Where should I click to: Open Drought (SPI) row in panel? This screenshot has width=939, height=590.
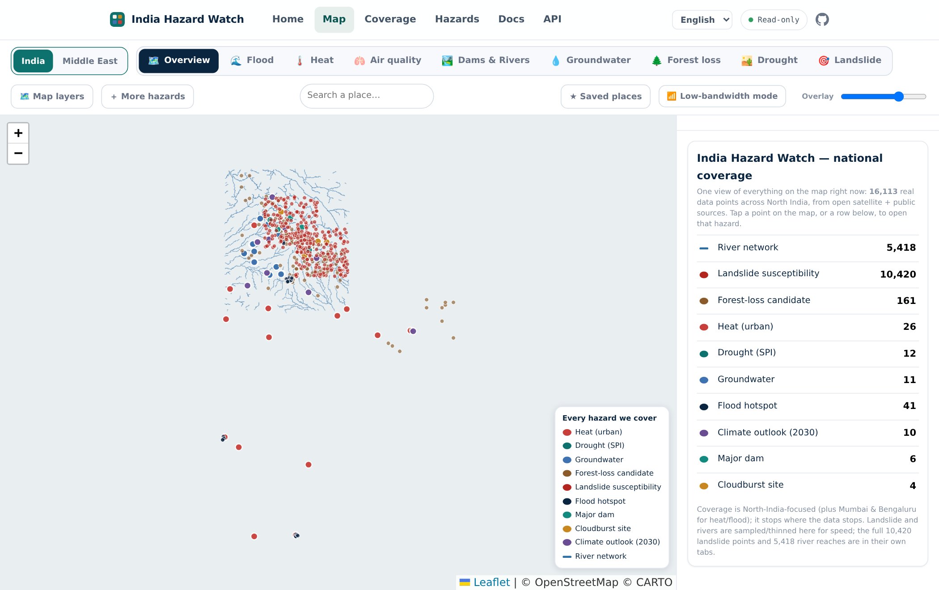pos(808,353)
